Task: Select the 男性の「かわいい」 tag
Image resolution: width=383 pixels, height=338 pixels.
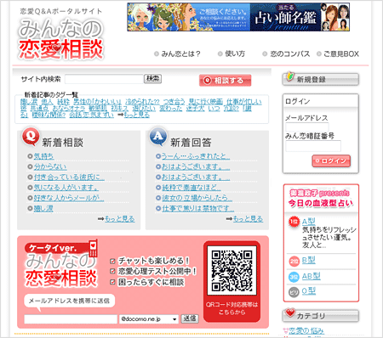Action: (98, 102)
